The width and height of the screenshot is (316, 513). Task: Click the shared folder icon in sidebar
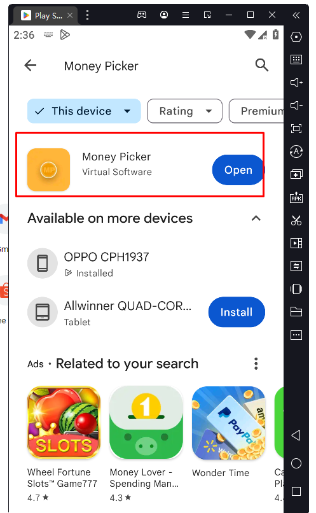(296, 312)
